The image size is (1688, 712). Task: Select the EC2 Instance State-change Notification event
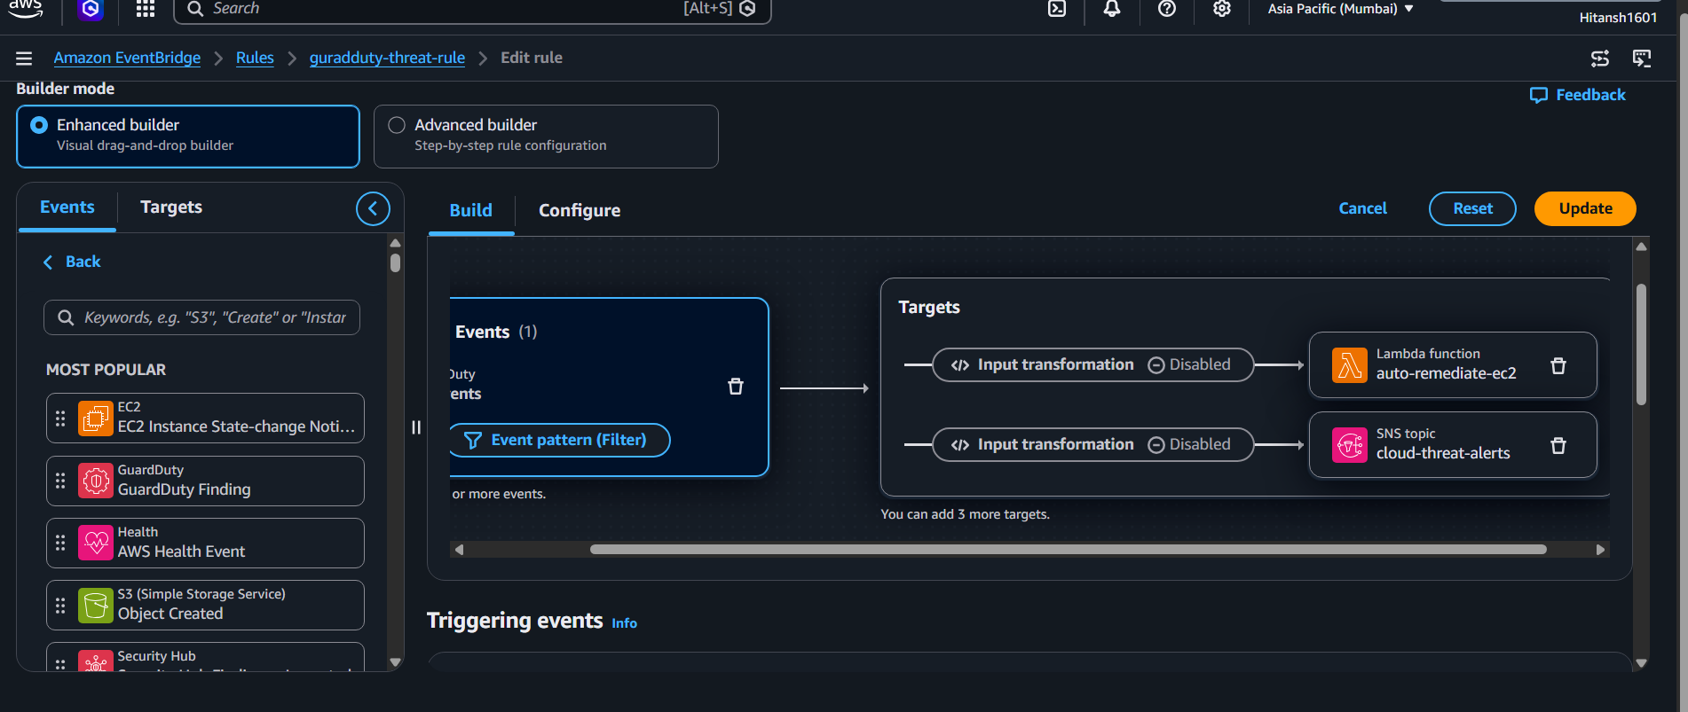(205, 419)
